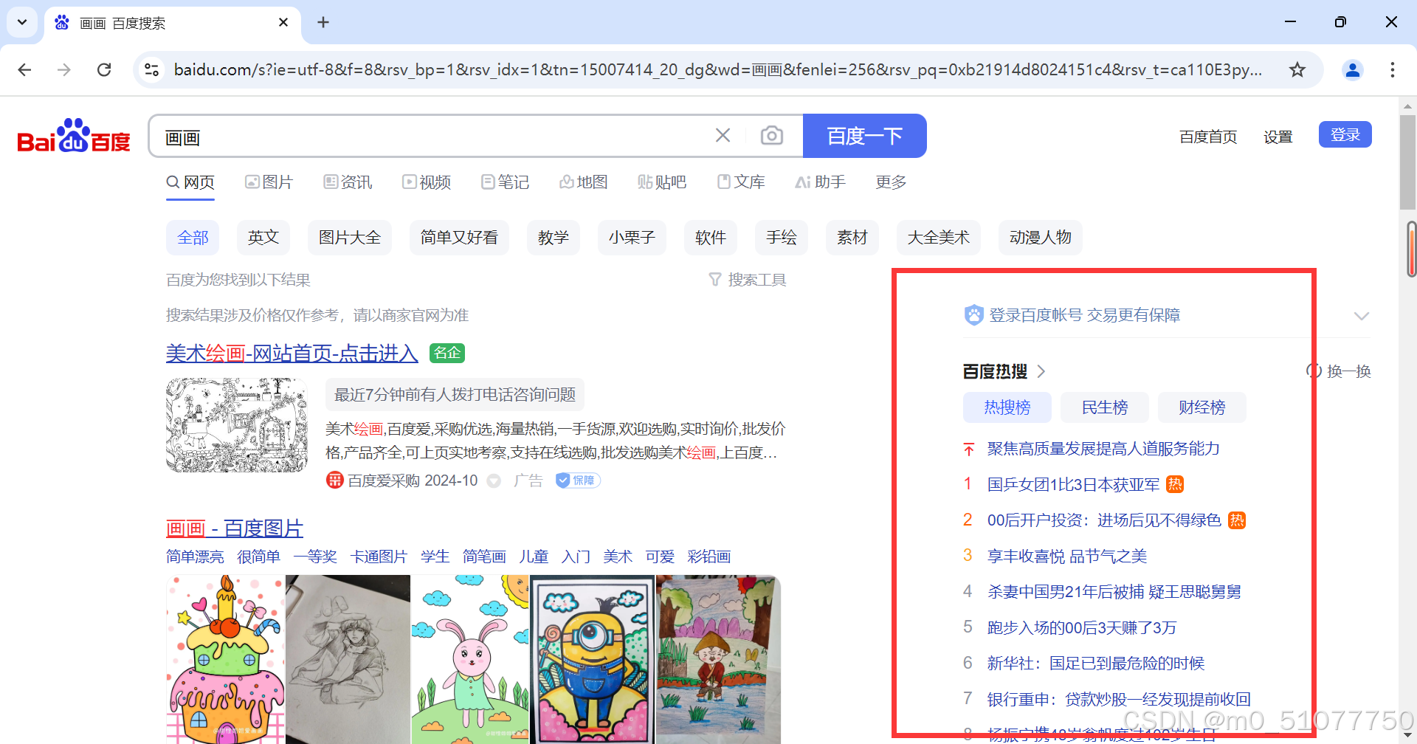Click the Baidu logo
1417x744 pixels.
[74, 136]
